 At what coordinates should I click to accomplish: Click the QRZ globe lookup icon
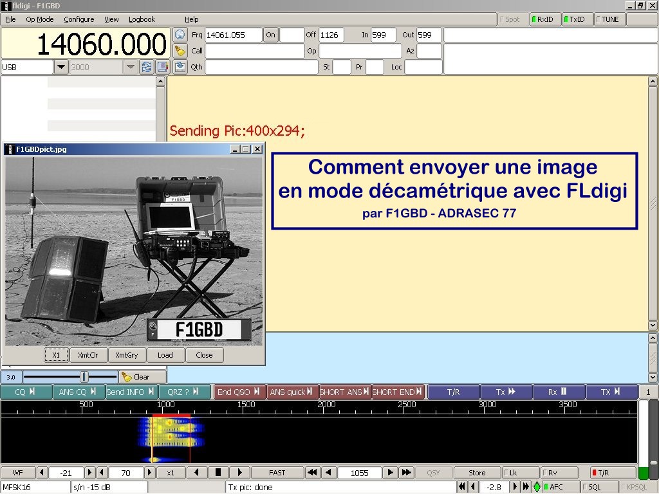point(180,35)
